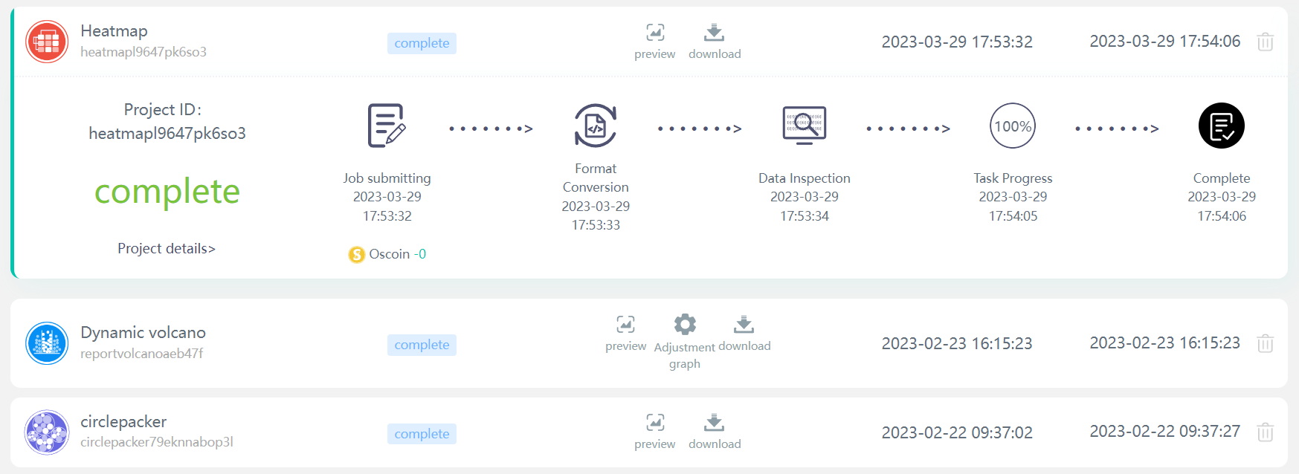Click the Data Inspection step icon

[x=805, y=124]
